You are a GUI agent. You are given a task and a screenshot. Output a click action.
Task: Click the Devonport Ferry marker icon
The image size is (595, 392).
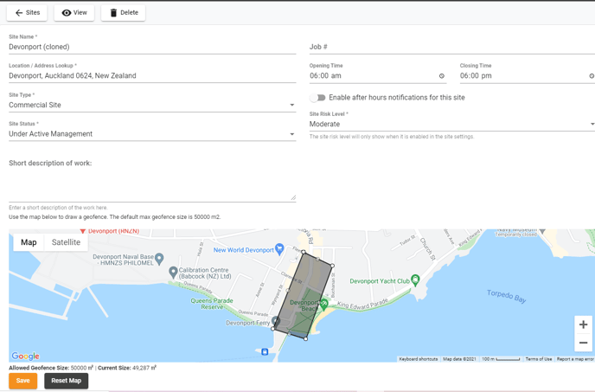pos(276,321)
